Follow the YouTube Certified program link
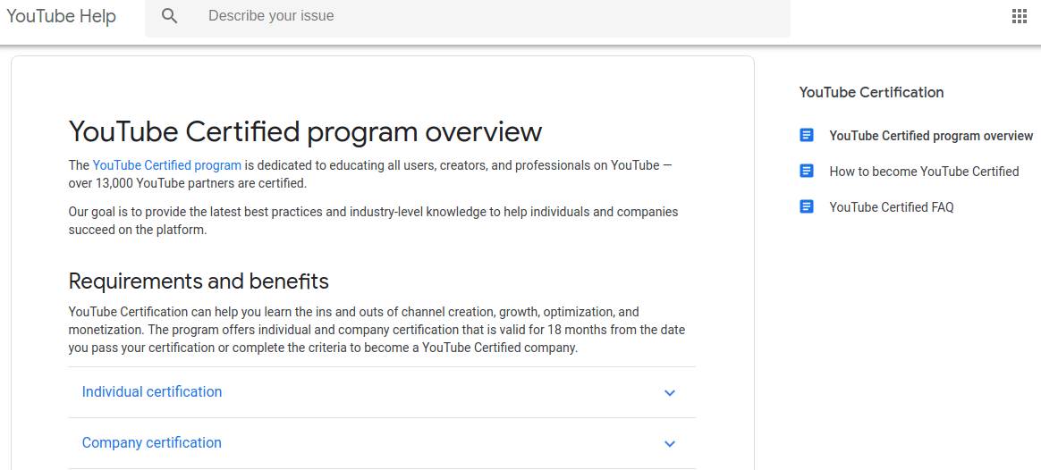This screenshot has width=1041, height=470. [x=167, y=165]
